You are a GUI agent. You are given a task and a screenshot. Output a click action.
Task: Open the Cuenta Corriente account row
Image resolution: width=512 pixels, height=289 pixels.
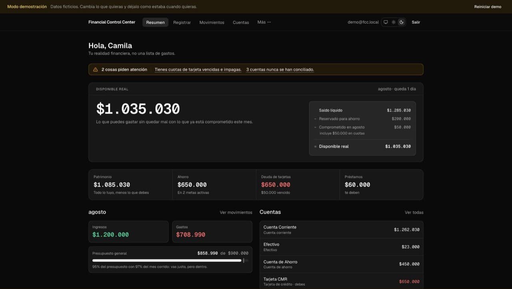[x=341, y=229]
